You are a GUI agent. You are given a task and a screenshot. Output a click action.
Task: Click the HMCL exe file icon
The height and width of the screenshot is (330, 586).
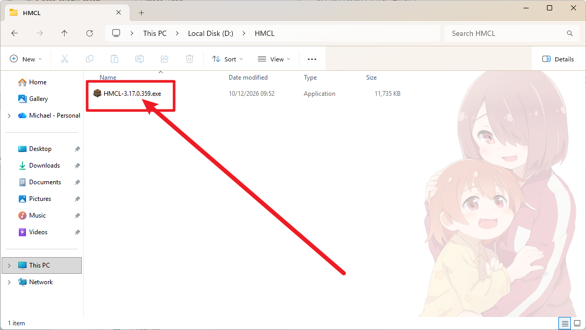coord(97,93)
